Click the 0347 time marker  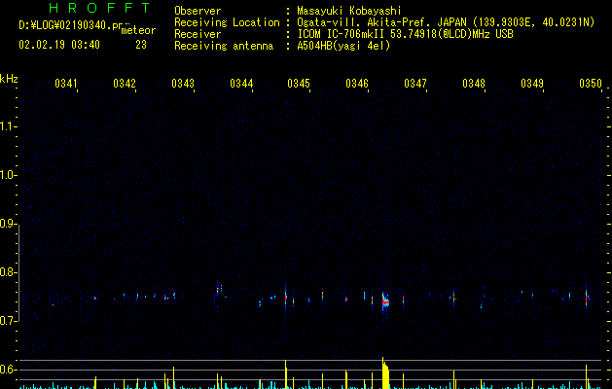[x=415, y=84]
